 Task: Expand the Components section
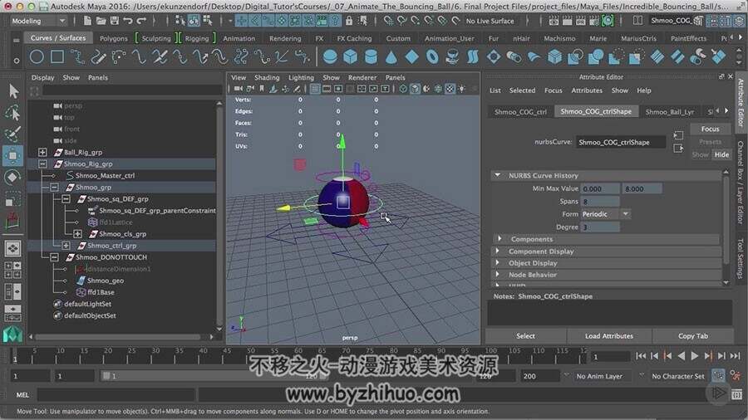(x=500, y=238)
